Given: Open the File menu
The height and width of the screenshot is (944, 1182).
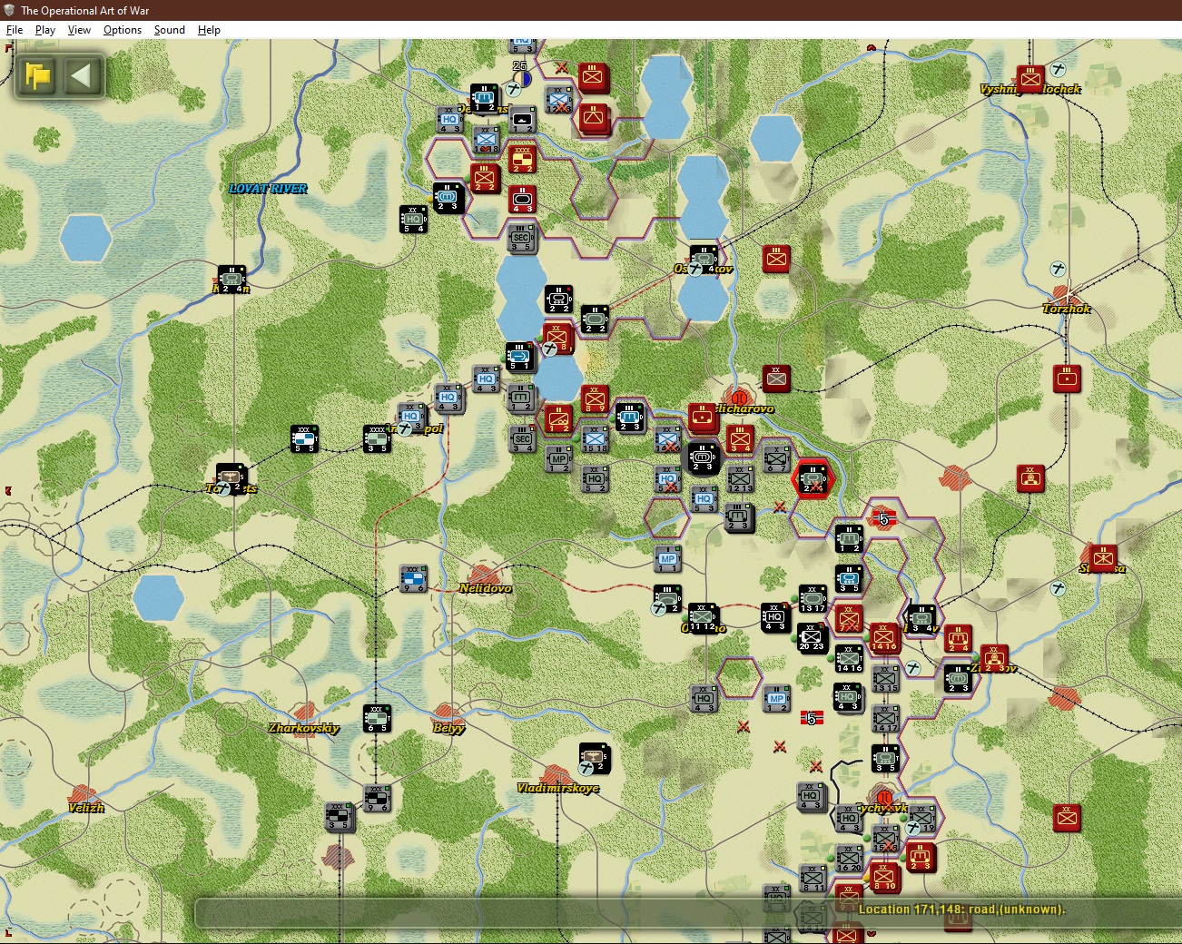Looking at the screenshot, I should click(15, 30).
